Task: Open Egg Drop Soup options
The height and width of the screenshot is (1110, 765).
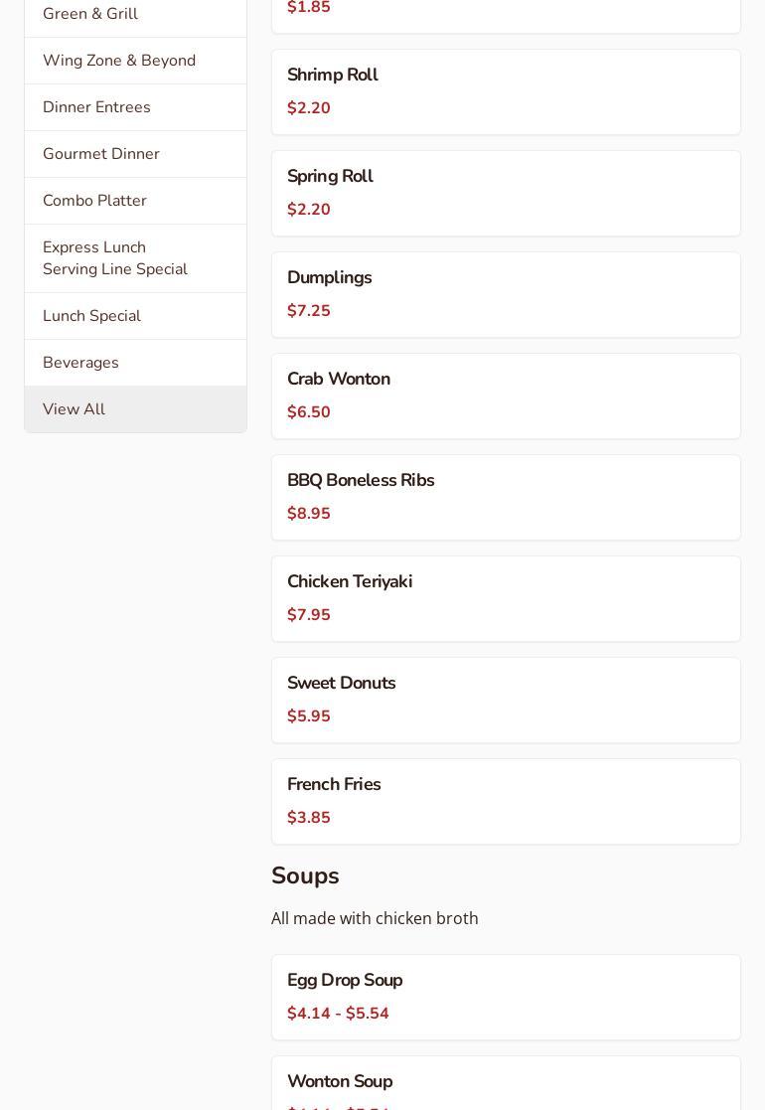Action: pyautogui.click(x=506, y=997)
